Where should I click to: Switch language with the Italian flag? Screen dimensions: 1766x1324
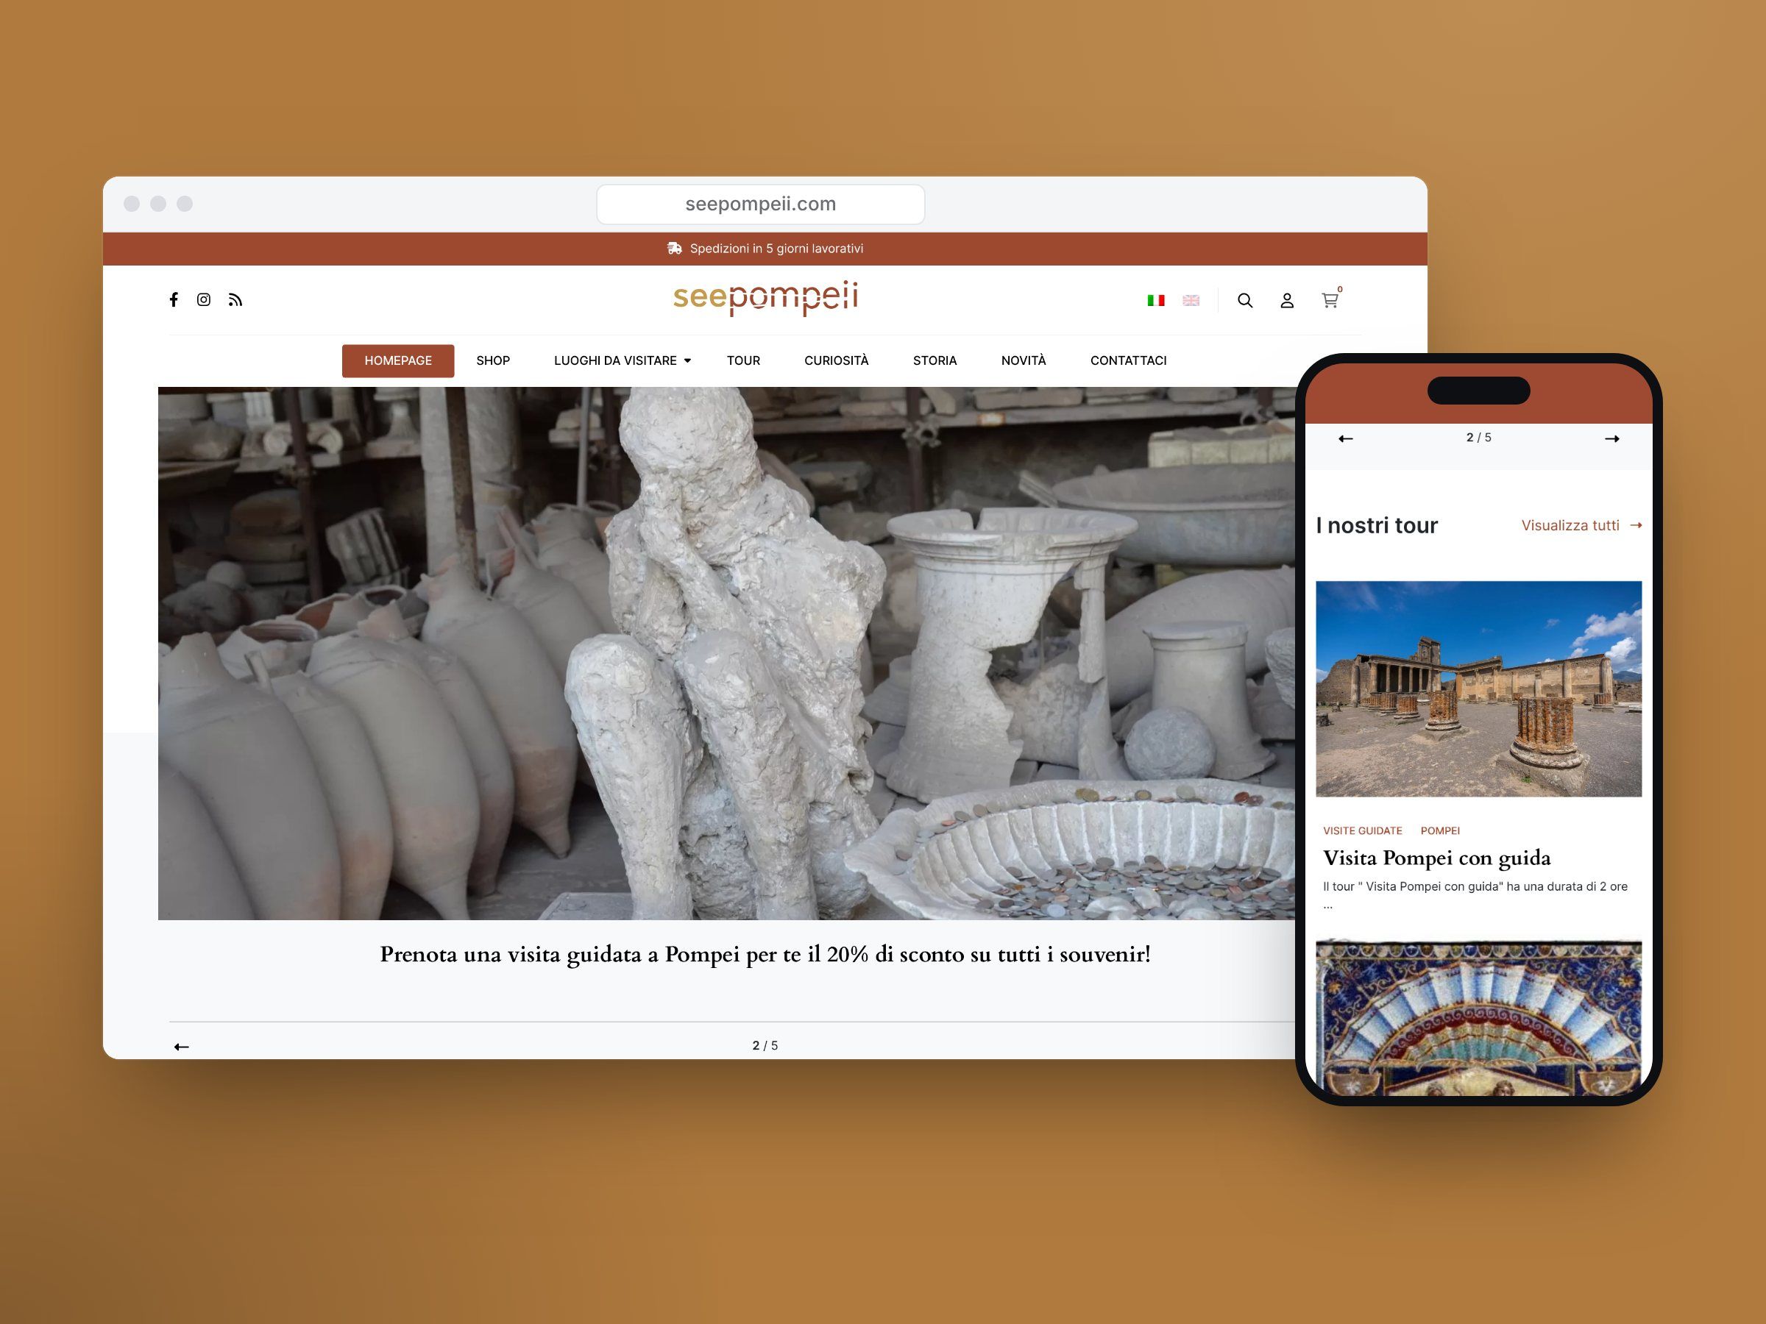click(x=1155, y=300)
